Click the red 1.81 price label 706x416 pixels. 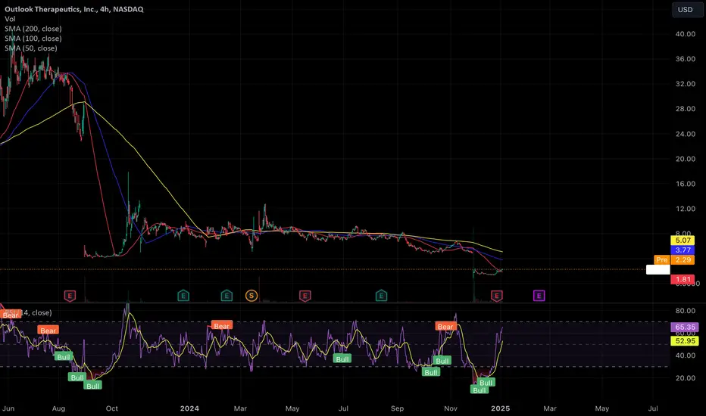click(x=683, y=279)
